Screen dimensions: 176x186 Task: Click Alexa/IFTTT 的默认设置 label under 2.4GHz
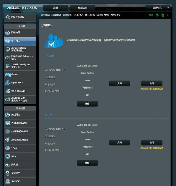point(152,89)
